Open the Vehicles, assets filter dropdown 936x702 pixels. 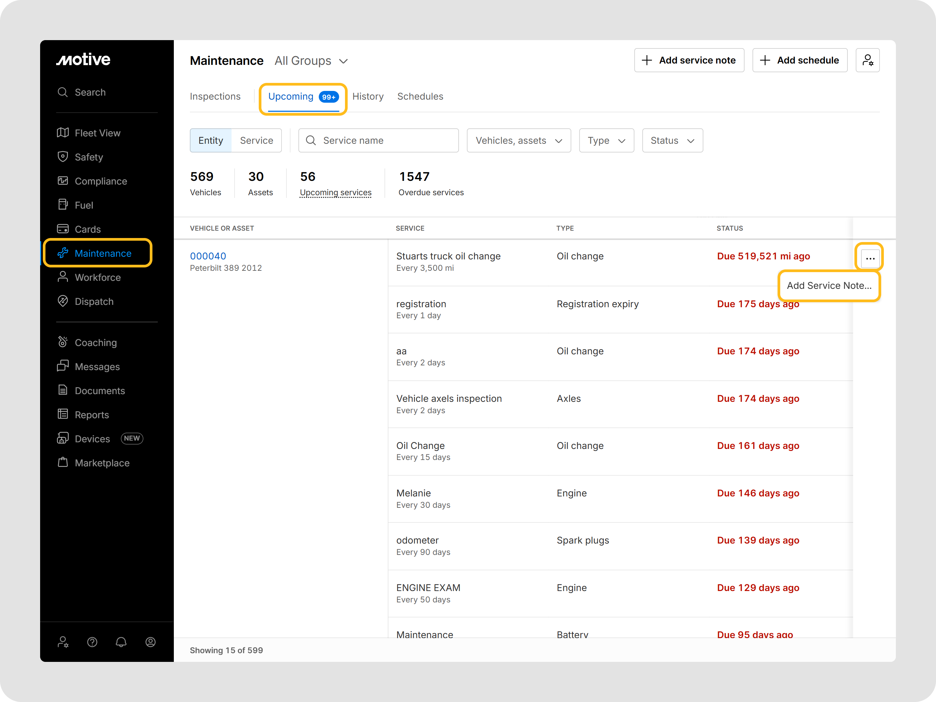[518, 140]
